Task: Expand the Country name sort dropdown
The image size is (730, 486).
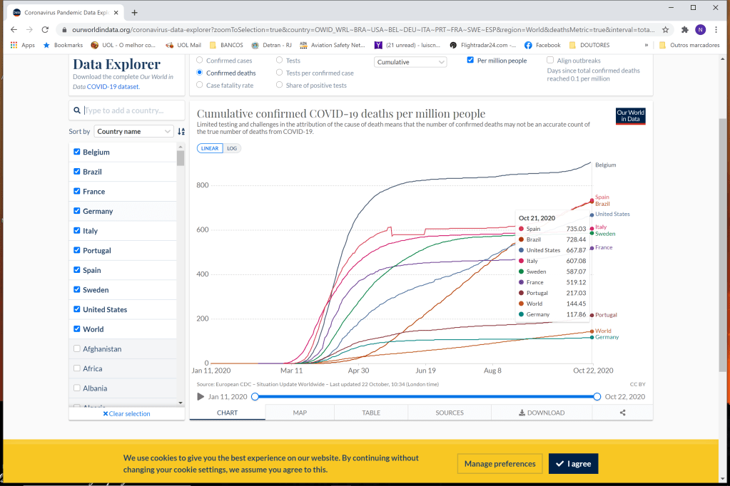Action: [134, 131]
